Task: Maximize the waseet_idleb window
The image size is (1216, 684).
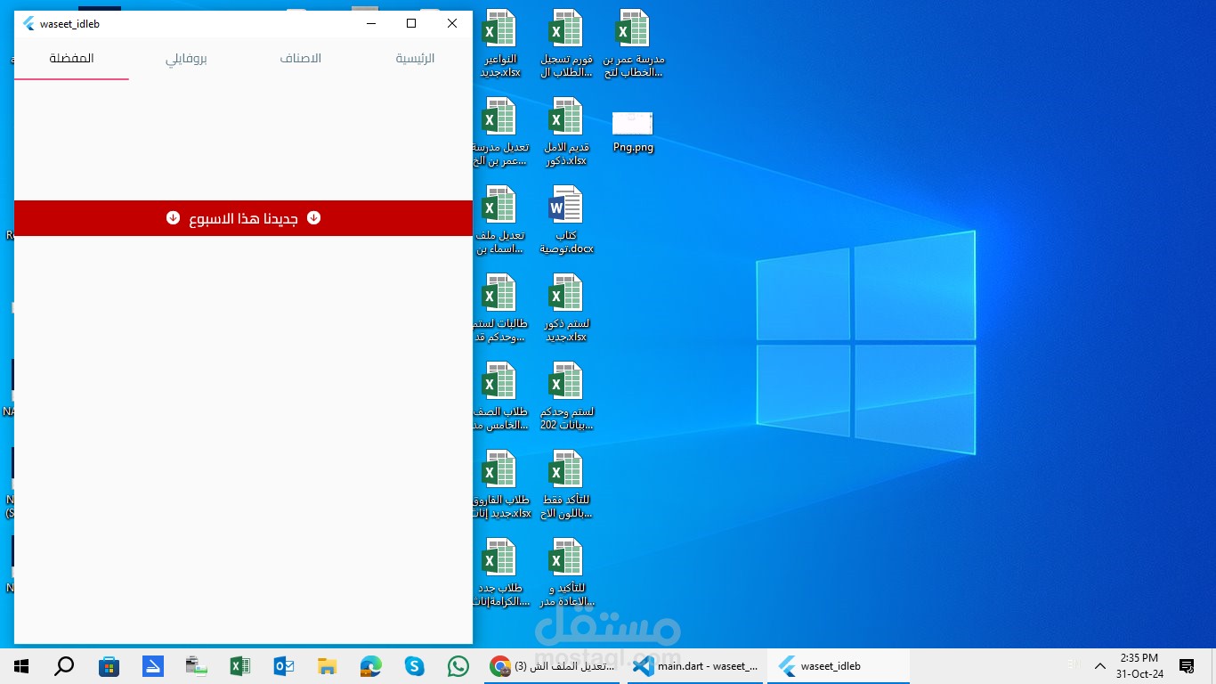Action: (411, 24)
